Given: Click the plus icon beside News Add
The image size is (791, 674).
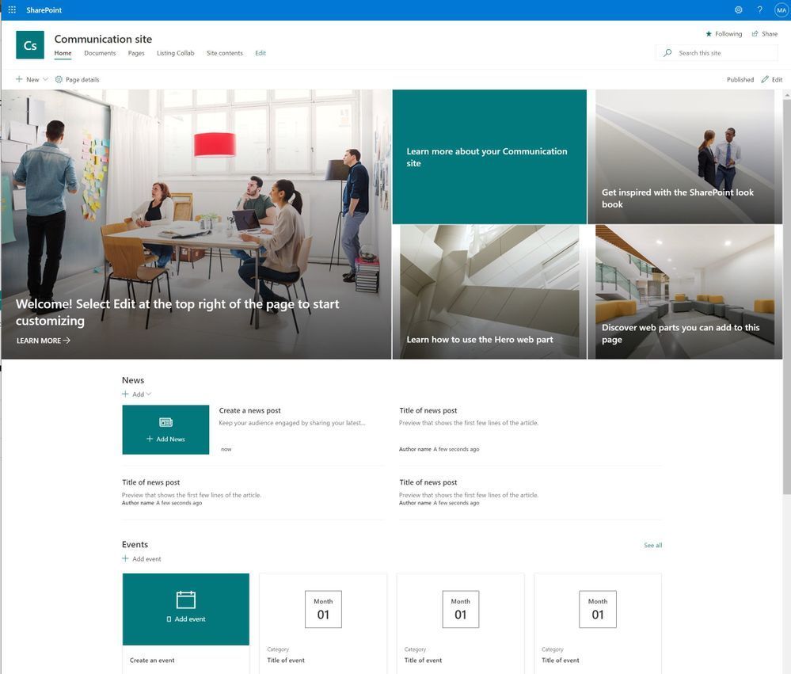Looking at the screenshot, I should click(125, 394).
